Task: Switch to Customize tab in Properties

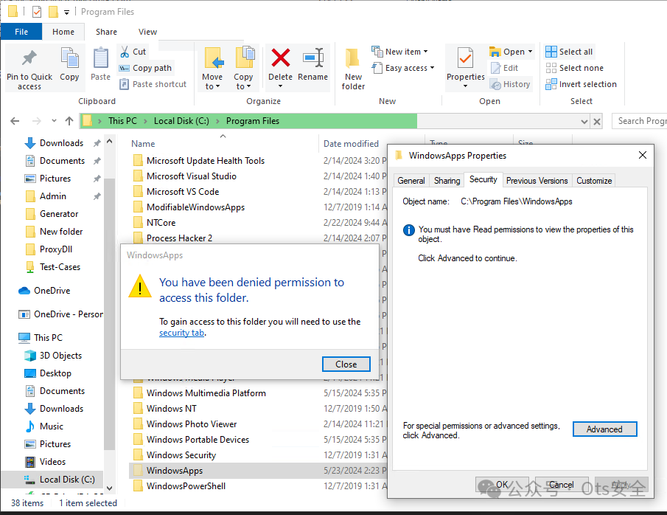Action: [594, 181]
